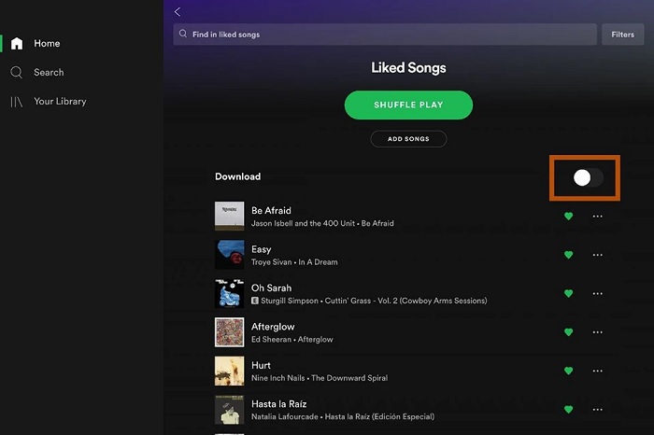
Task: Play the track titled Easy
Action: coord(261,249)
